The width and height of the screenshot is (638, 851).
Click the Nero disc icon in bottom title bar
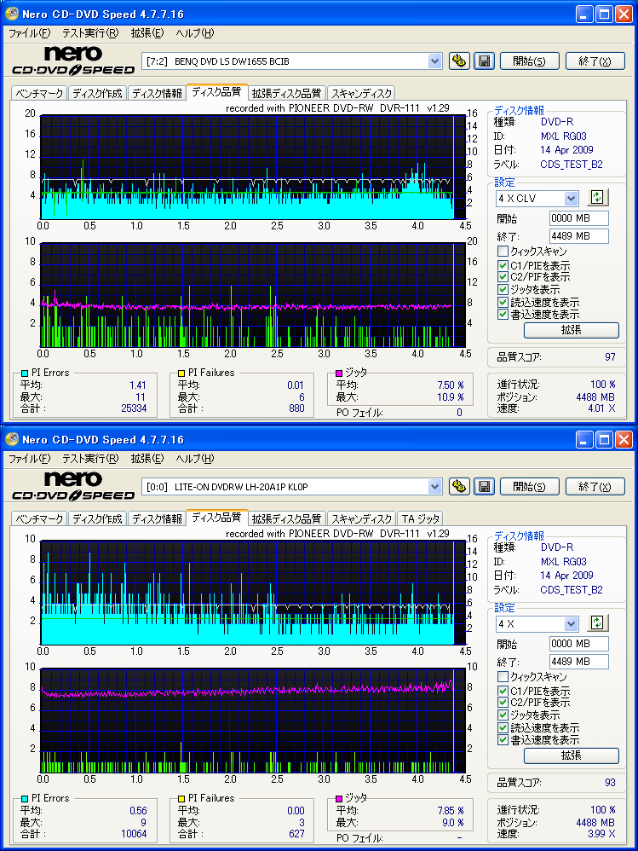coord(12,439)
